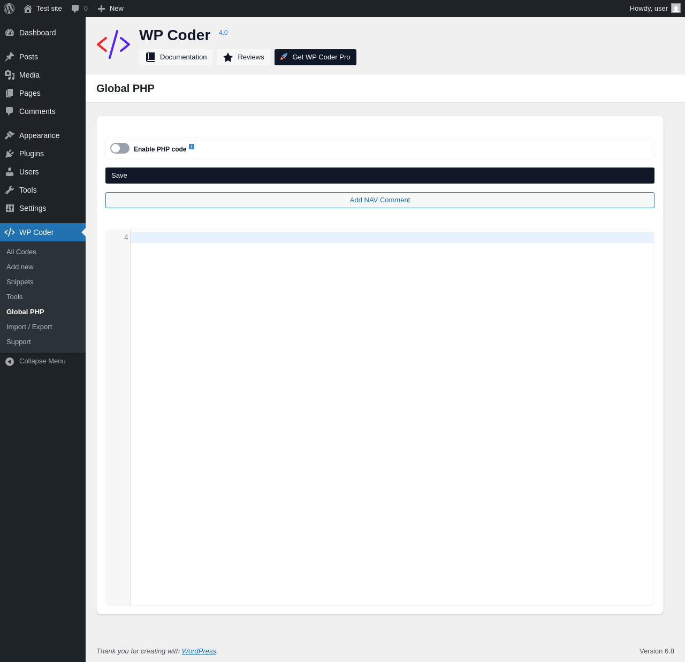685x662 pixels.
Task: Open Add new submenu item
Action: point(20,267)
